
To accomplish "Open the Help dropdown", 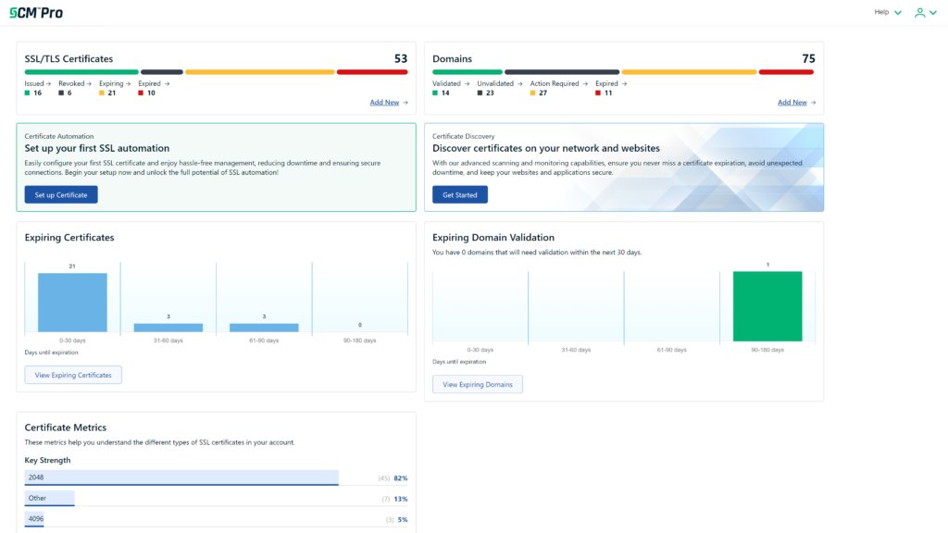I will coord(884,12).
